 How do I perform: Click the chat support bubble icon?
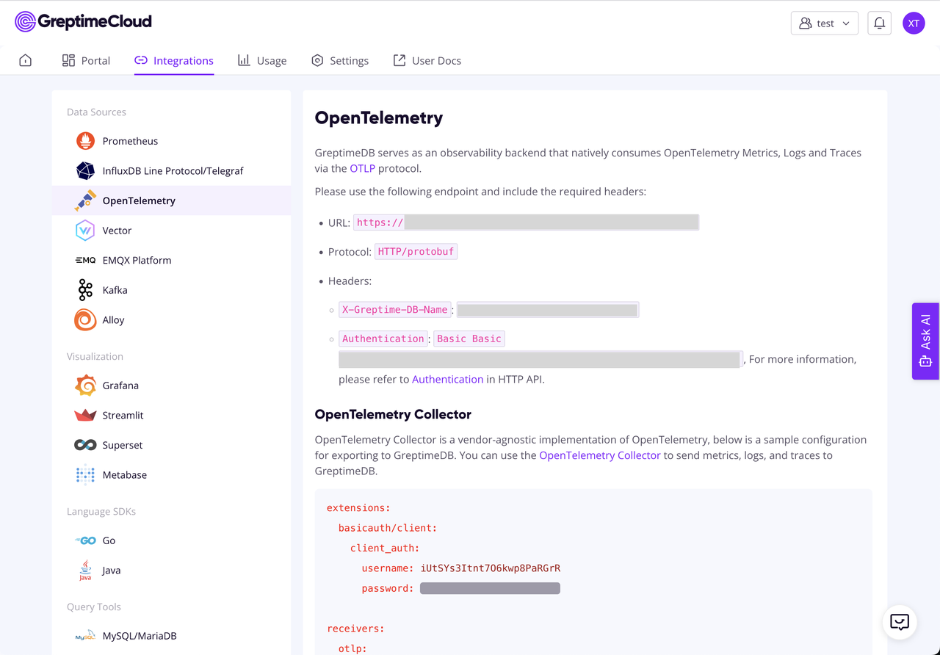coord(900,622)
